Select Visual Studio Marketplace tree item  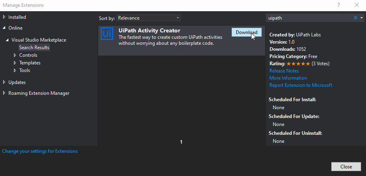click(39, 40)
